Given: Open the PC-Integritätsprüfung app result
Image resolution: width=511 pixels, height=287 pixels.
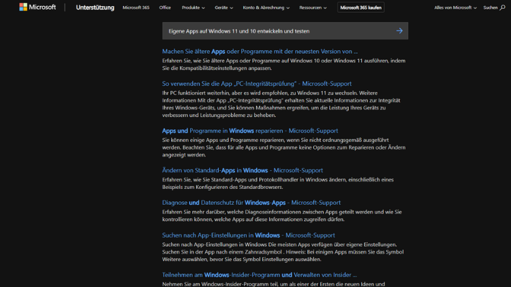Looking at the screenshot, I should pos(257,84).
